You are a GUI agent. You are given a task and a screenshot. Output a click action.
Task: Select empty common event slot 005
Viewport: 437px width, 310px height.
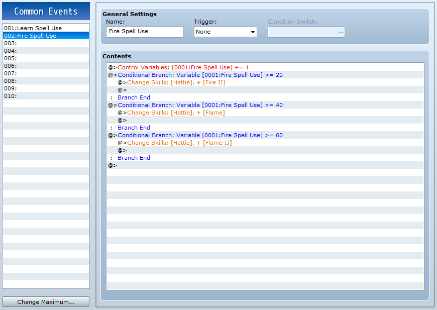(46, 58)
